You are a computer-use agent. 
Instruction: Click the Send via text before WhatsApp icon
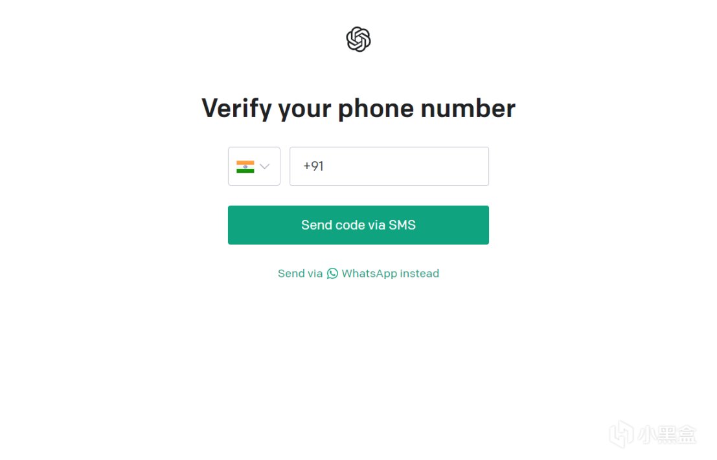(301, 273)
